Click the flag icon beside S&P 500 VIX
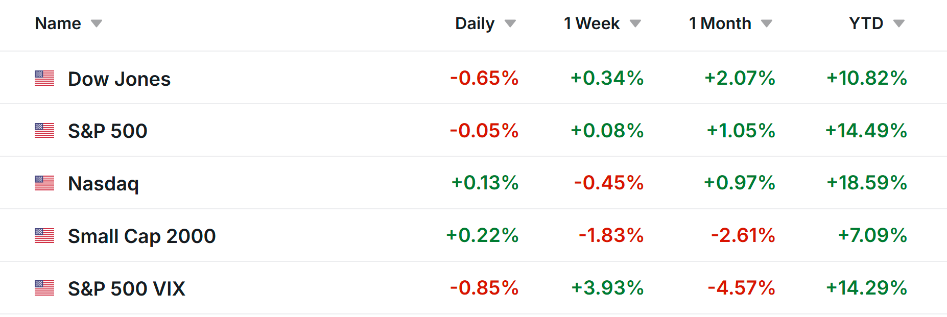 [x=44, y=288]
